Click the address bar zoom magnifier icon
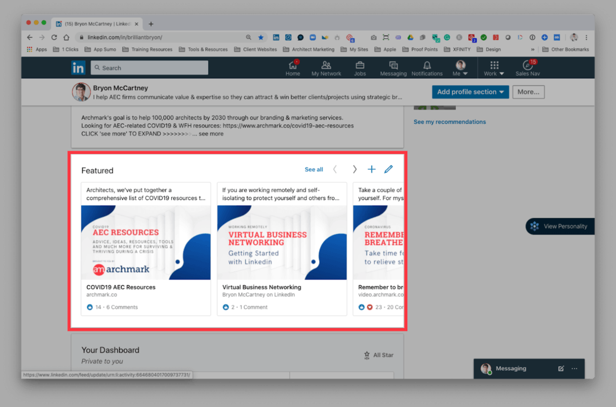This screenshot has width=616, height=407. click(x=249, y=38)
